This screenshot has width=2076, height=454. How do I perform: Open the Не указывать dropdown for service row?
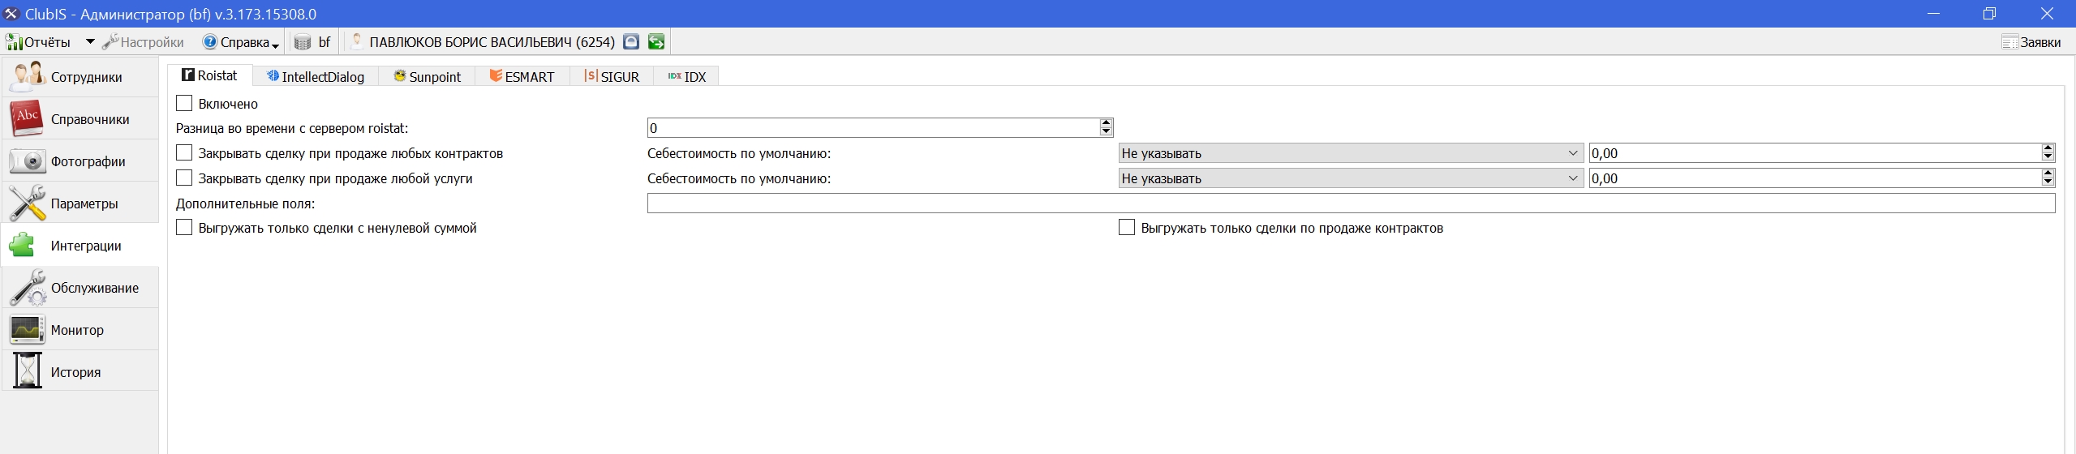(1351, 178)
